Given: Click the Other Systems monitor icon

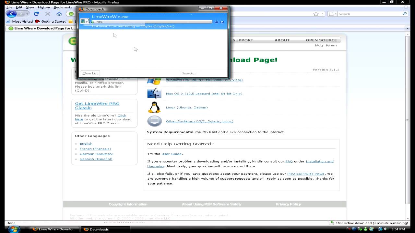Looking at the screenshot, I should point(154,121).
